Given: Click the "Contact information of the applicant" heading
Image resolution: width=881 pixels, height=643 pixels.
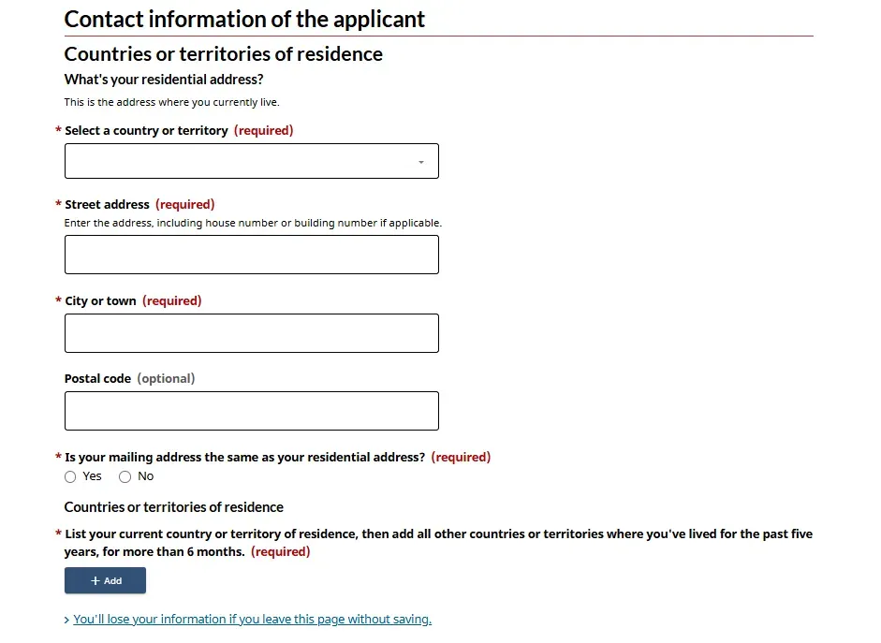Looking at the screenshot, I should tap(244, 20).
